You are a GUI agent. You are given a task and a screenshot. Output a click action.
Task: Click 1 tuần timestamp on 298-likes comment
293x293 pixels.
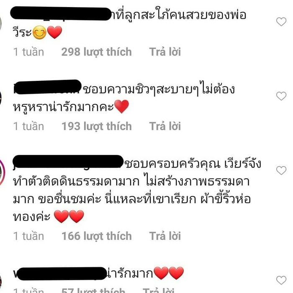pyautogui.click(x=28, y=52)
